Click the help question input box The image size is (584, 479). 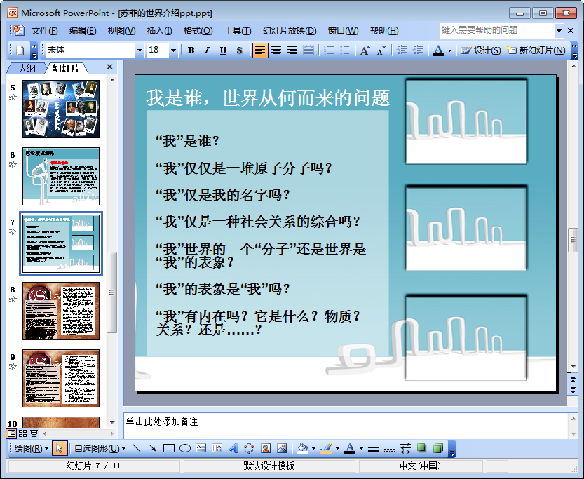(x=497, y=30)
